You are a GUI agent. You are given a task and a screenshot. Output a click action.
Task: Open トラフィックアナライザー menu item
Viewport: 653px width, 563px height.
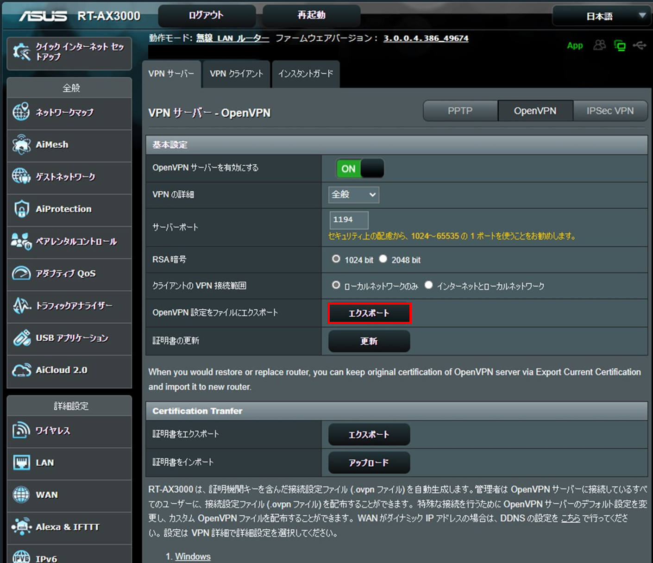69,307
